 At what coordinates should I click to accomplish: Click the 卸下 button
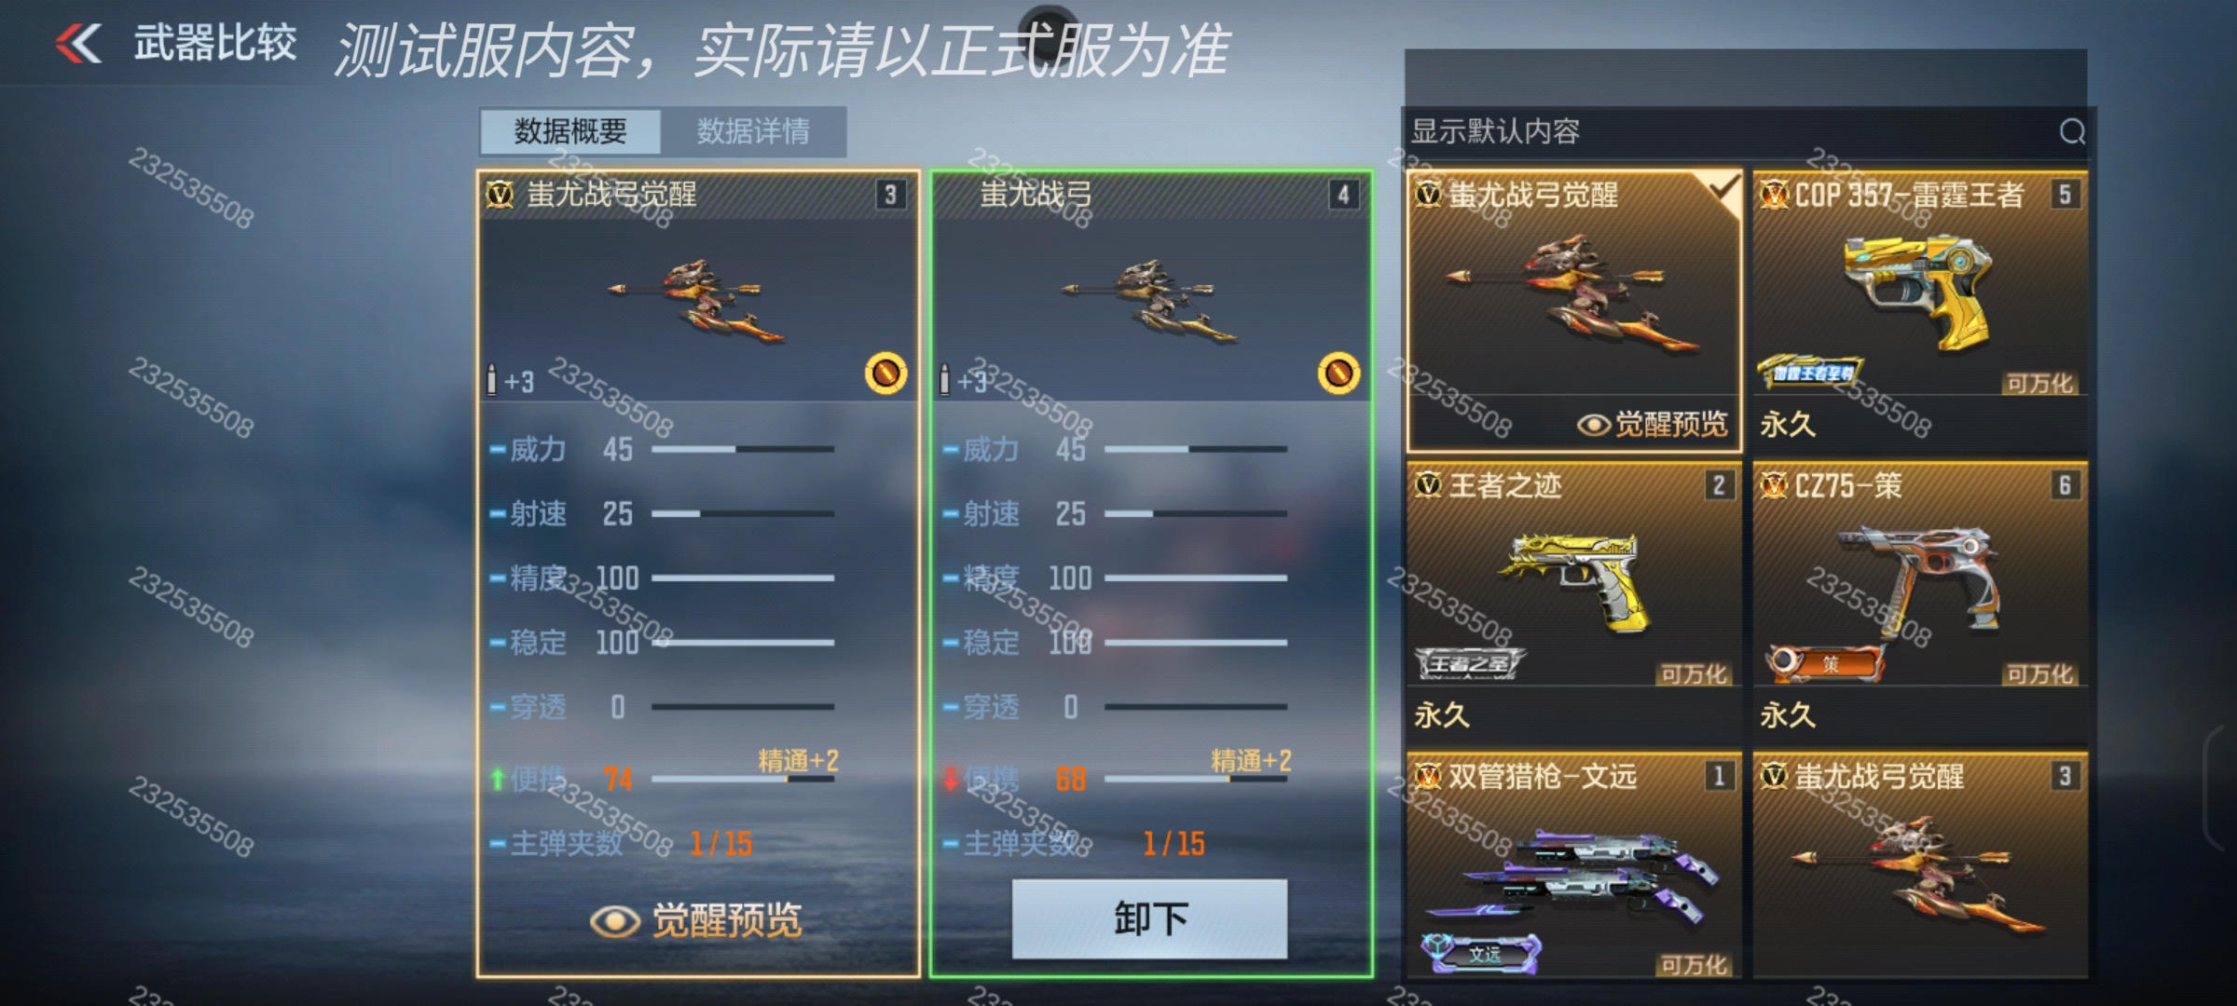tap(1150, 918)
